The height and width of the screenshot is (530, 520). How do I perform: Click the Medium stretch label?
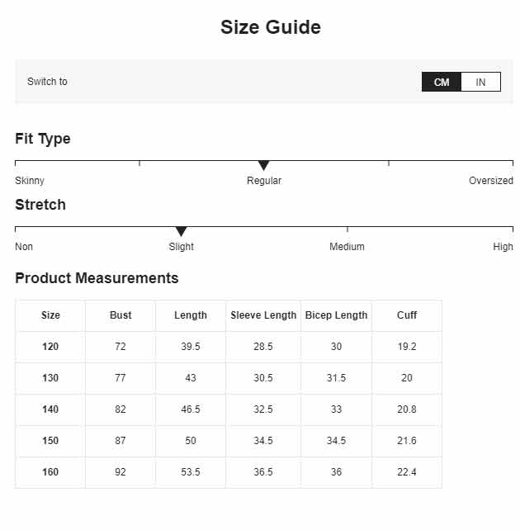click(347, 247)
